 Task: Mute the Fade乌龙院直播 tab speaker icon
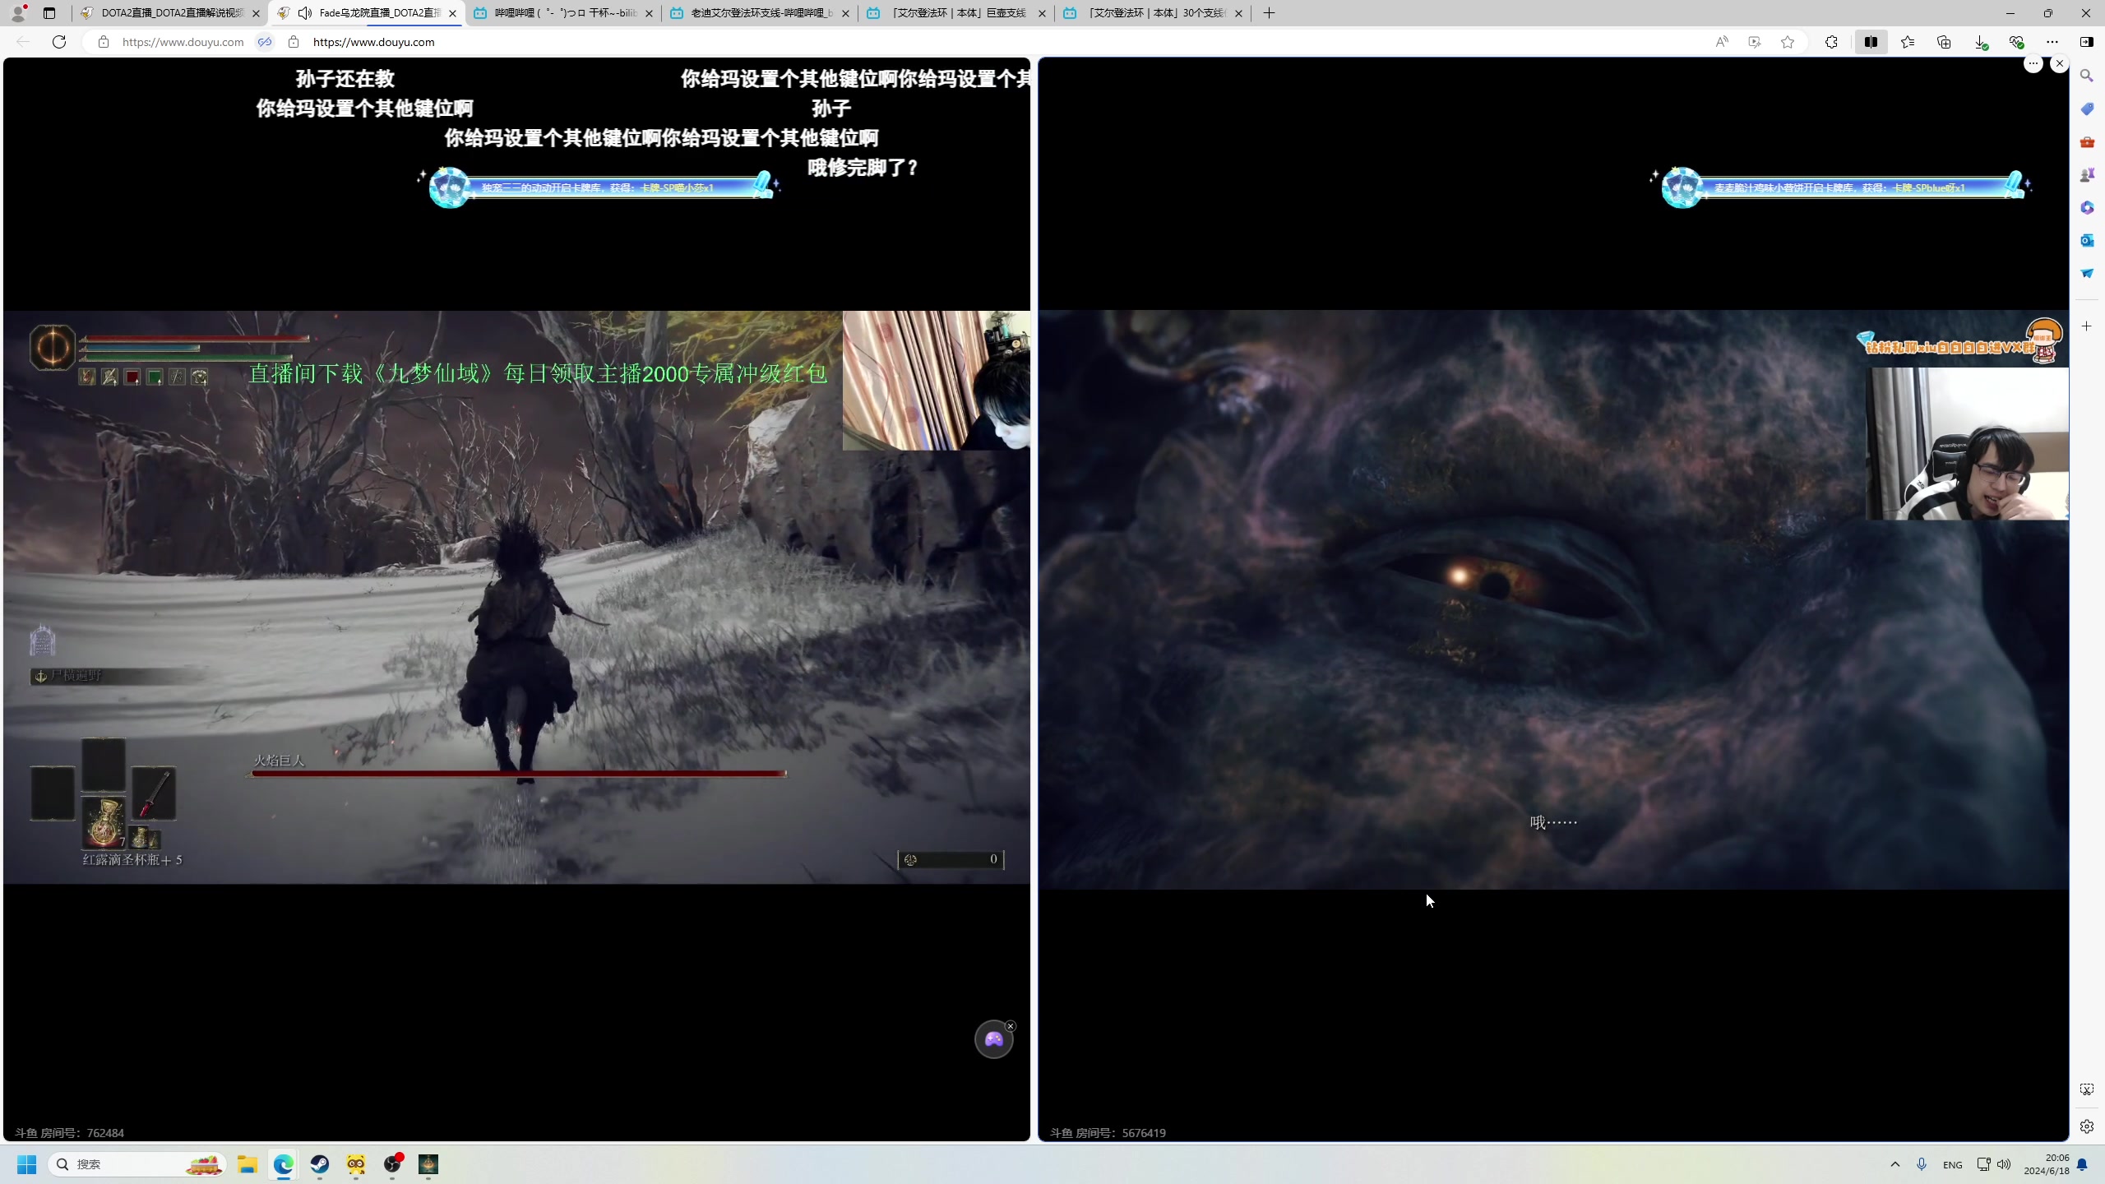coord(305,13)
